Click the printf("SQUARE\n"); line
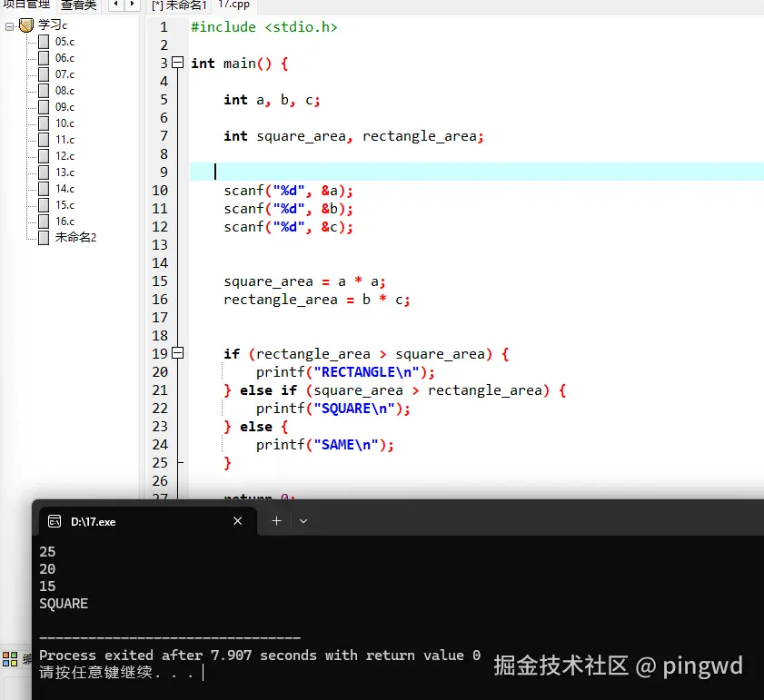Image resolution: width=764 pixels, height=700 pixels. (x=333, y=409)
